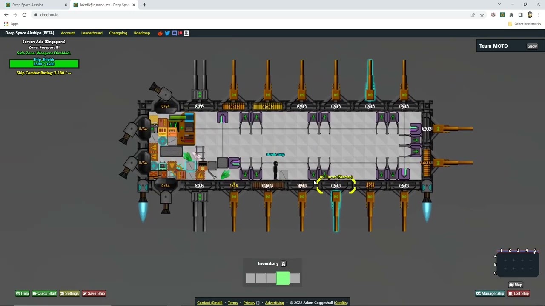Click the Exit Ship button
The image size is (545, 306).
pyautogui.click(x=519, y=293)
